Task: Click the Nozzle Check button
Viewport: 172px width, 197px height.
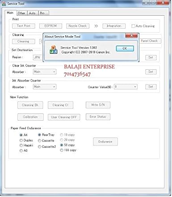Action: point(78,26)
